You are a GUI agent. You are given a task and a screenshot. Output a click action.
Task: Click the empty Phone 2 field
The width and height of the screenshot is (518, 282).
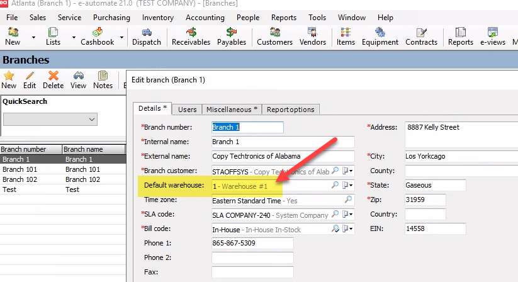(252, 257)
